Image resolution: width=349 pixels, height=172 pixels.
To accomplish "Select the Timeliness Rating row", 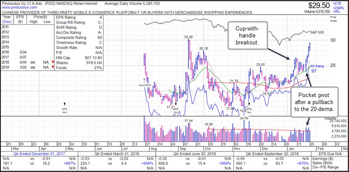I will pos(79,43).
